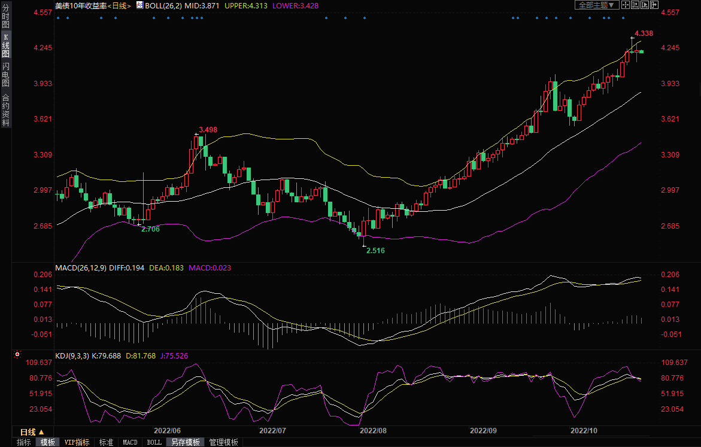The height and width of the screenshot is (447, 701).
Task: Click the 4.338 high price marker
Action: (x=644, y=33)
